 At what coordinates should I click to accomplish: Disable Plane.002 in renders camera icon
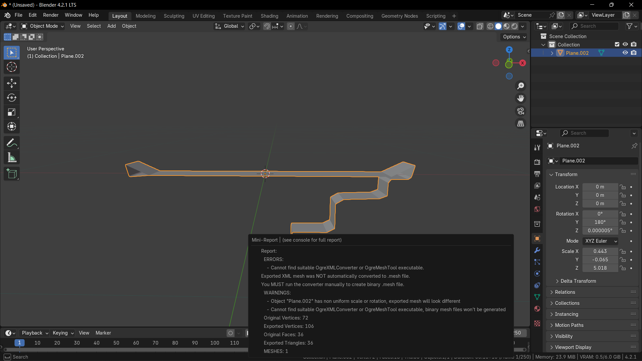coord(634,53)
